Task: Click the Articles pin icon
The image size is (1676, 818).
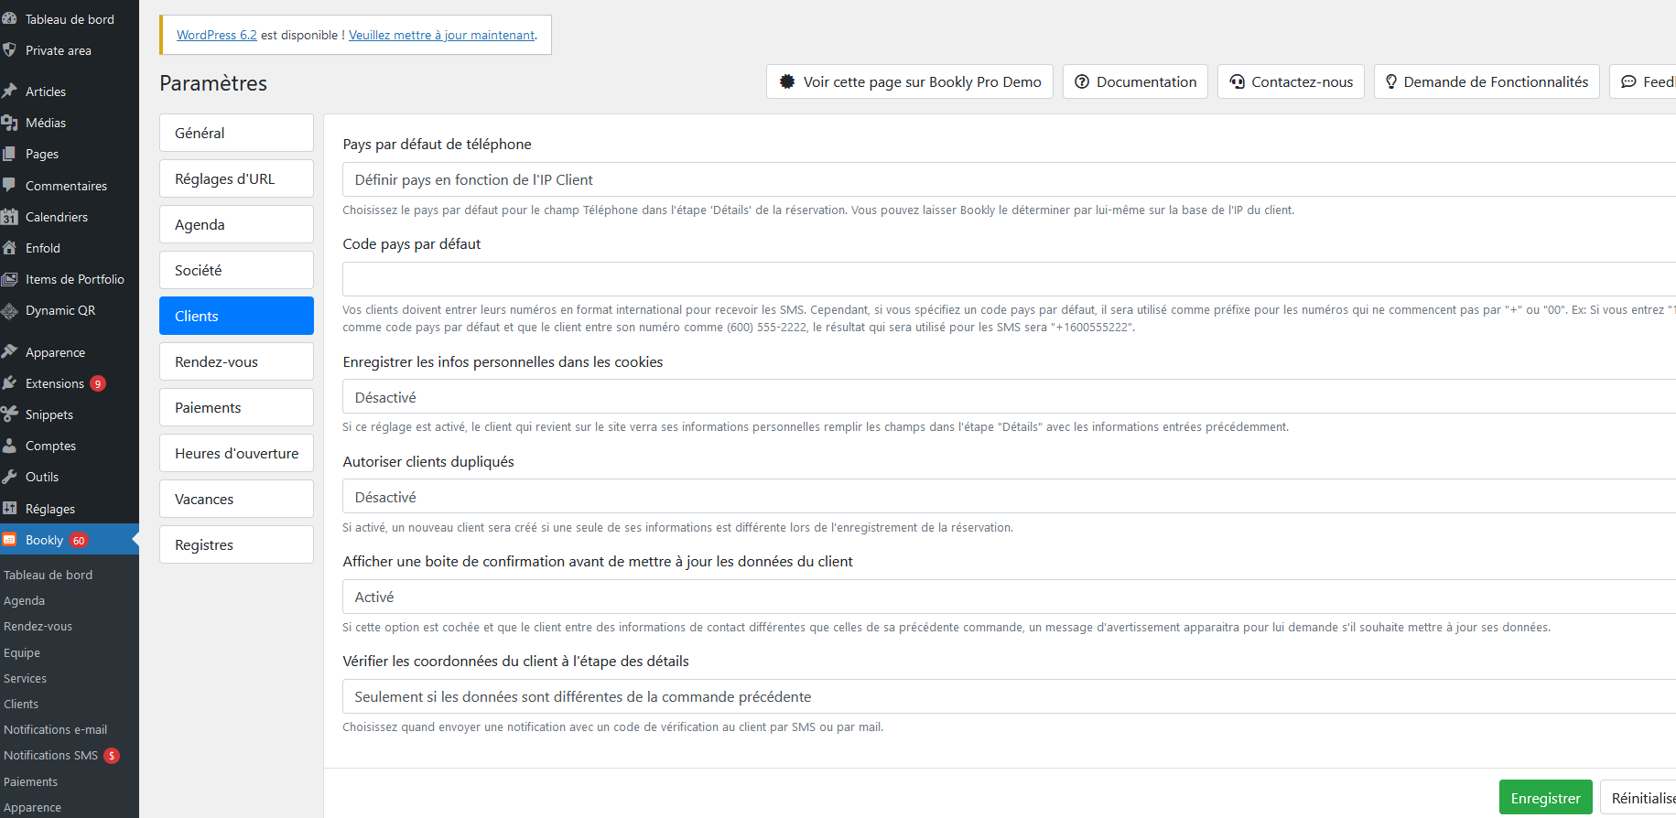Action: pyautogui.click(x=9, y=91)
